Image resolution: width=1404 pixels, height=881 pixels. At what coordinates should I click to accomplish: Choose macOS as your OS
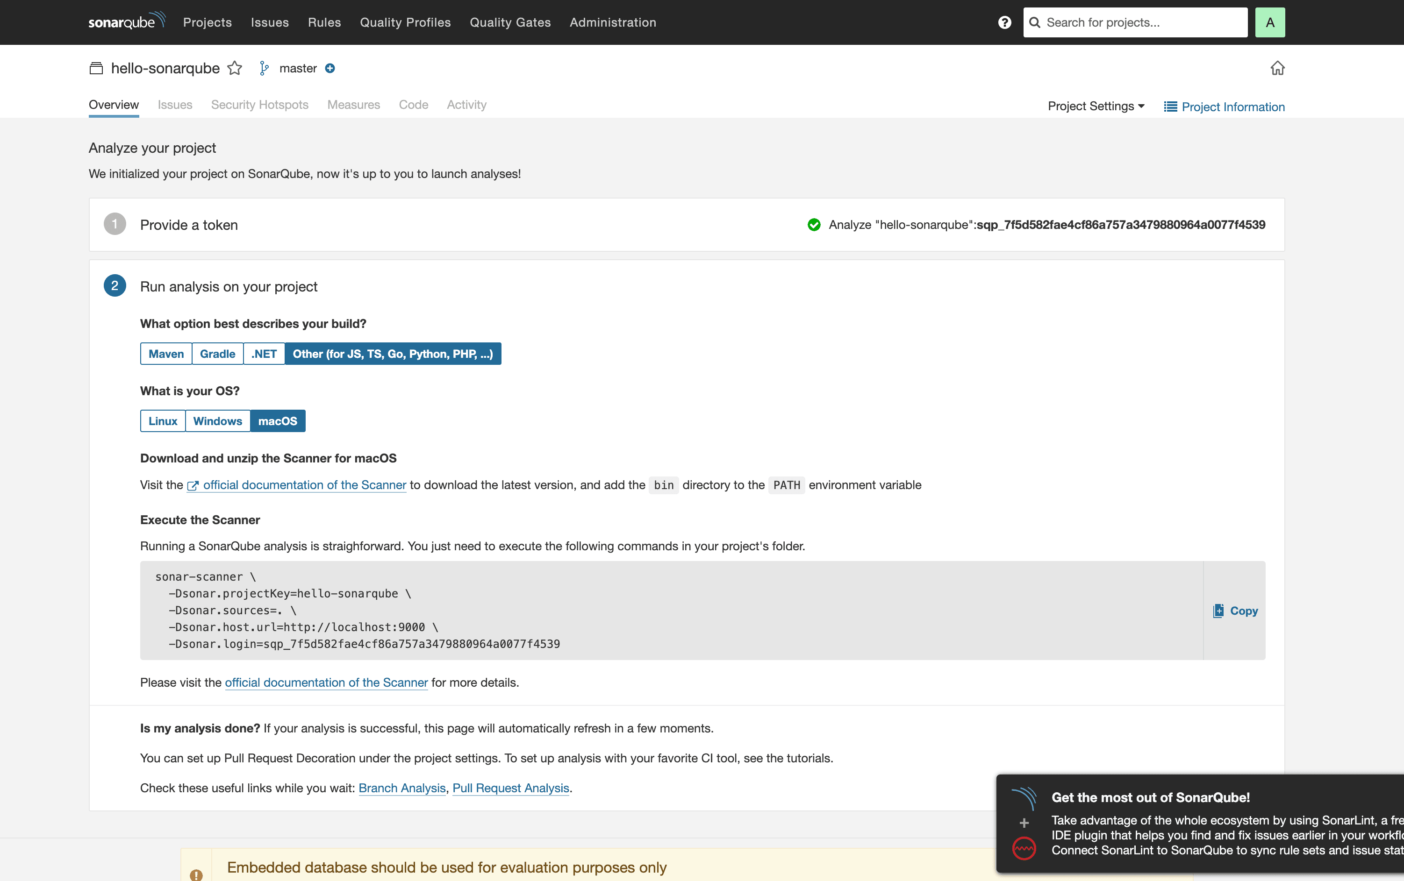point(278,421)
